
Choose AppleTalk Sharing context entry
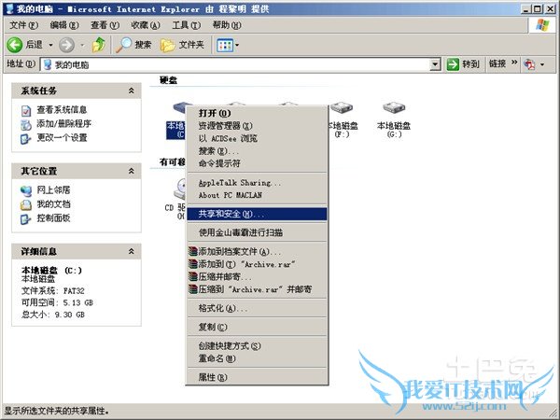pos(258,183)
